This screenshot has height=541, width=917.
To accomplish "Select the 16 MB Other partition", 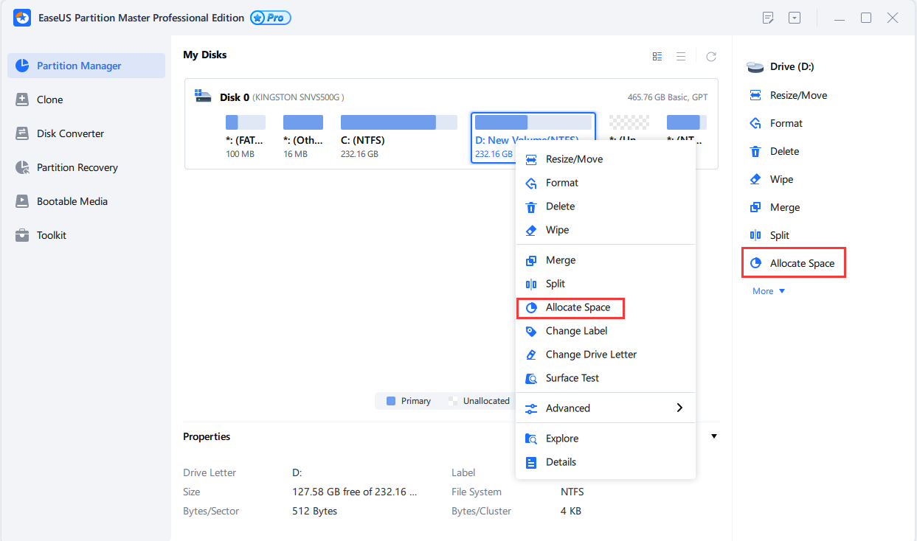I will point(303,137).
